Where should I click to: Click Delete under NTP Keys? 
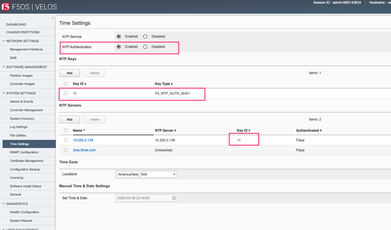pyautogui.click(x=95, y=73)
